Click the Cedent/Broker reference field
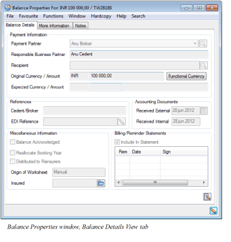This screenshot has width=231, height=242. pyautogui.click(x=85, y=111)
